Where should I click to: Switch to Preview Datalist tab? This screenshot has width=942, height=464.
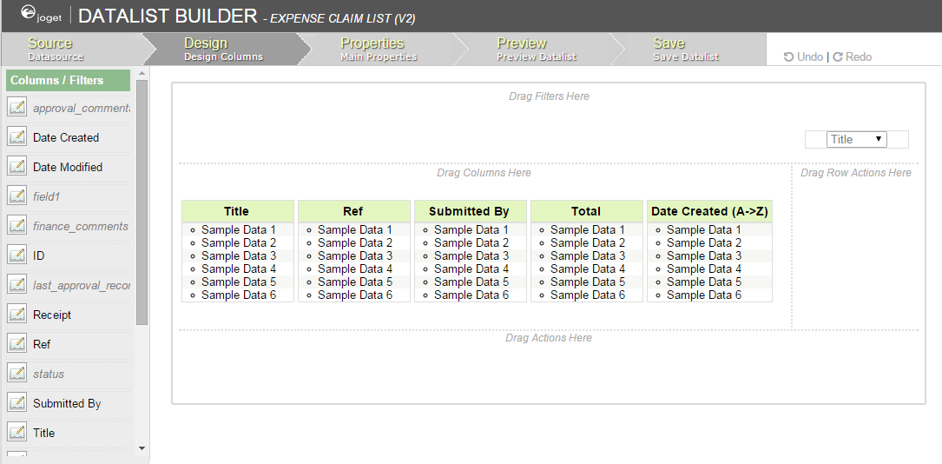click(534, 49)
